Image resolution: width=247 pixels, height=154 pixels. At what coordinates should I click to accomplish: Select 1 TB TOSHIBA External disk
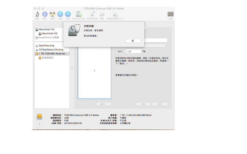pyautogui.click(x=52, y=54)
